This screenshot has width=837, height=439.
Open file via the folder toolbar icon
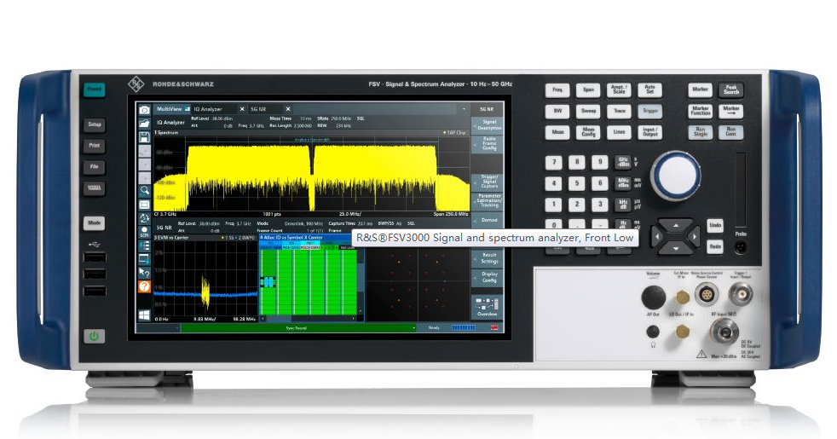[x=144, y=124]
